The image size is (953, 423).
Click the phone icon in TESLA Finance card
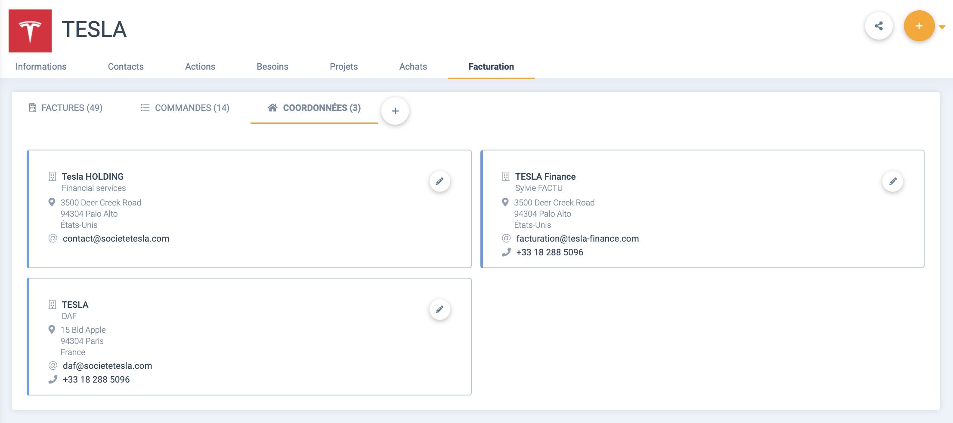pos(506,252)
